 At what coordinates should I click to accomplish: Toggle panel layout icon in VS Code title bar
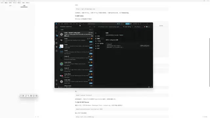pyautogui.click(x=138, y=24)
